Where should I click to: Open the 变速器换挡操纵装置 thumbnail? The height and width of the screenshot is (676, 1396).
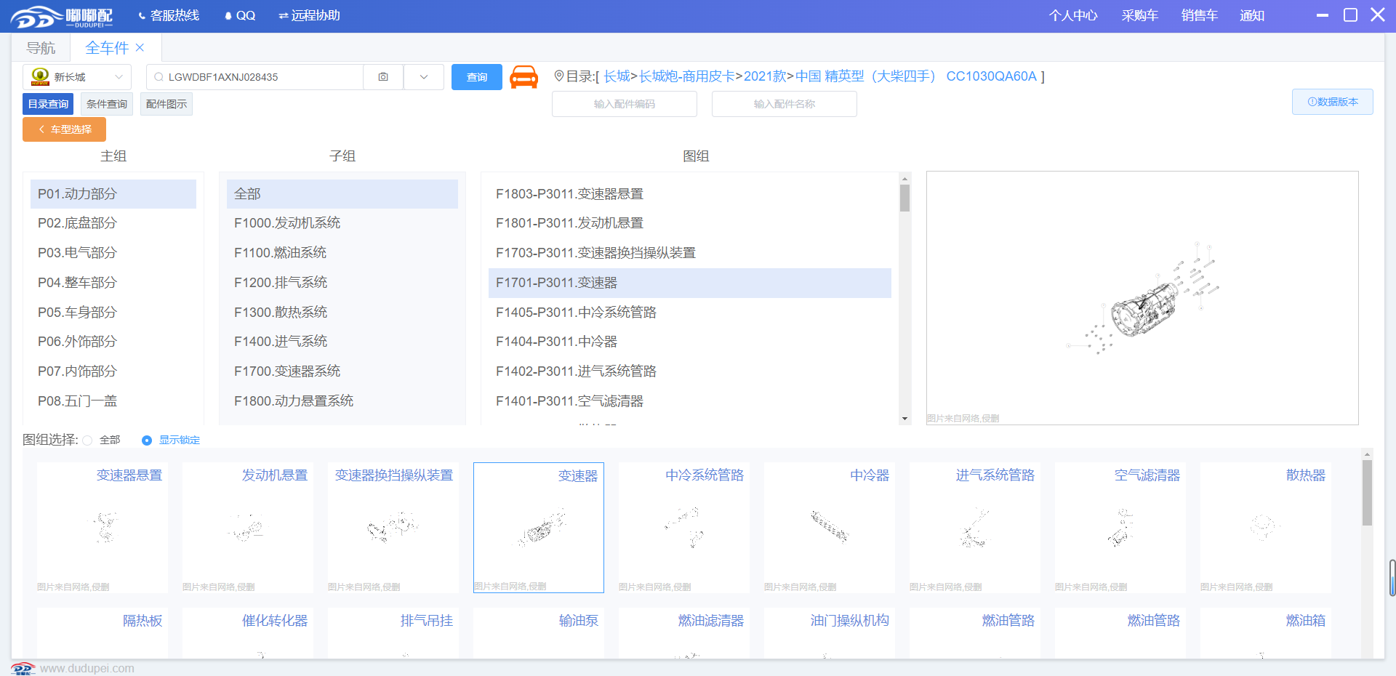[x=393, y=528]
